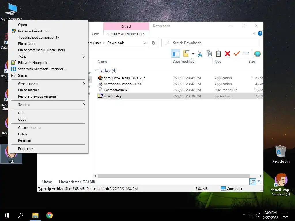The image size is (295, 221).
Task: Choose Pin to Start
Action: [48, 44]
